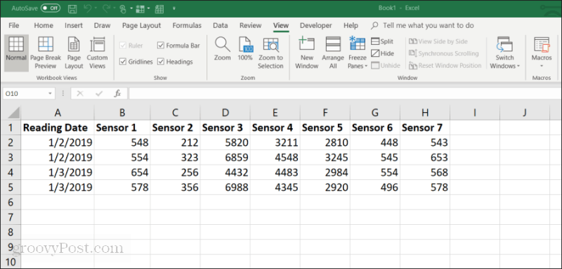Click the Save icon in title bar
562x269 pixels.
point(72,8)
